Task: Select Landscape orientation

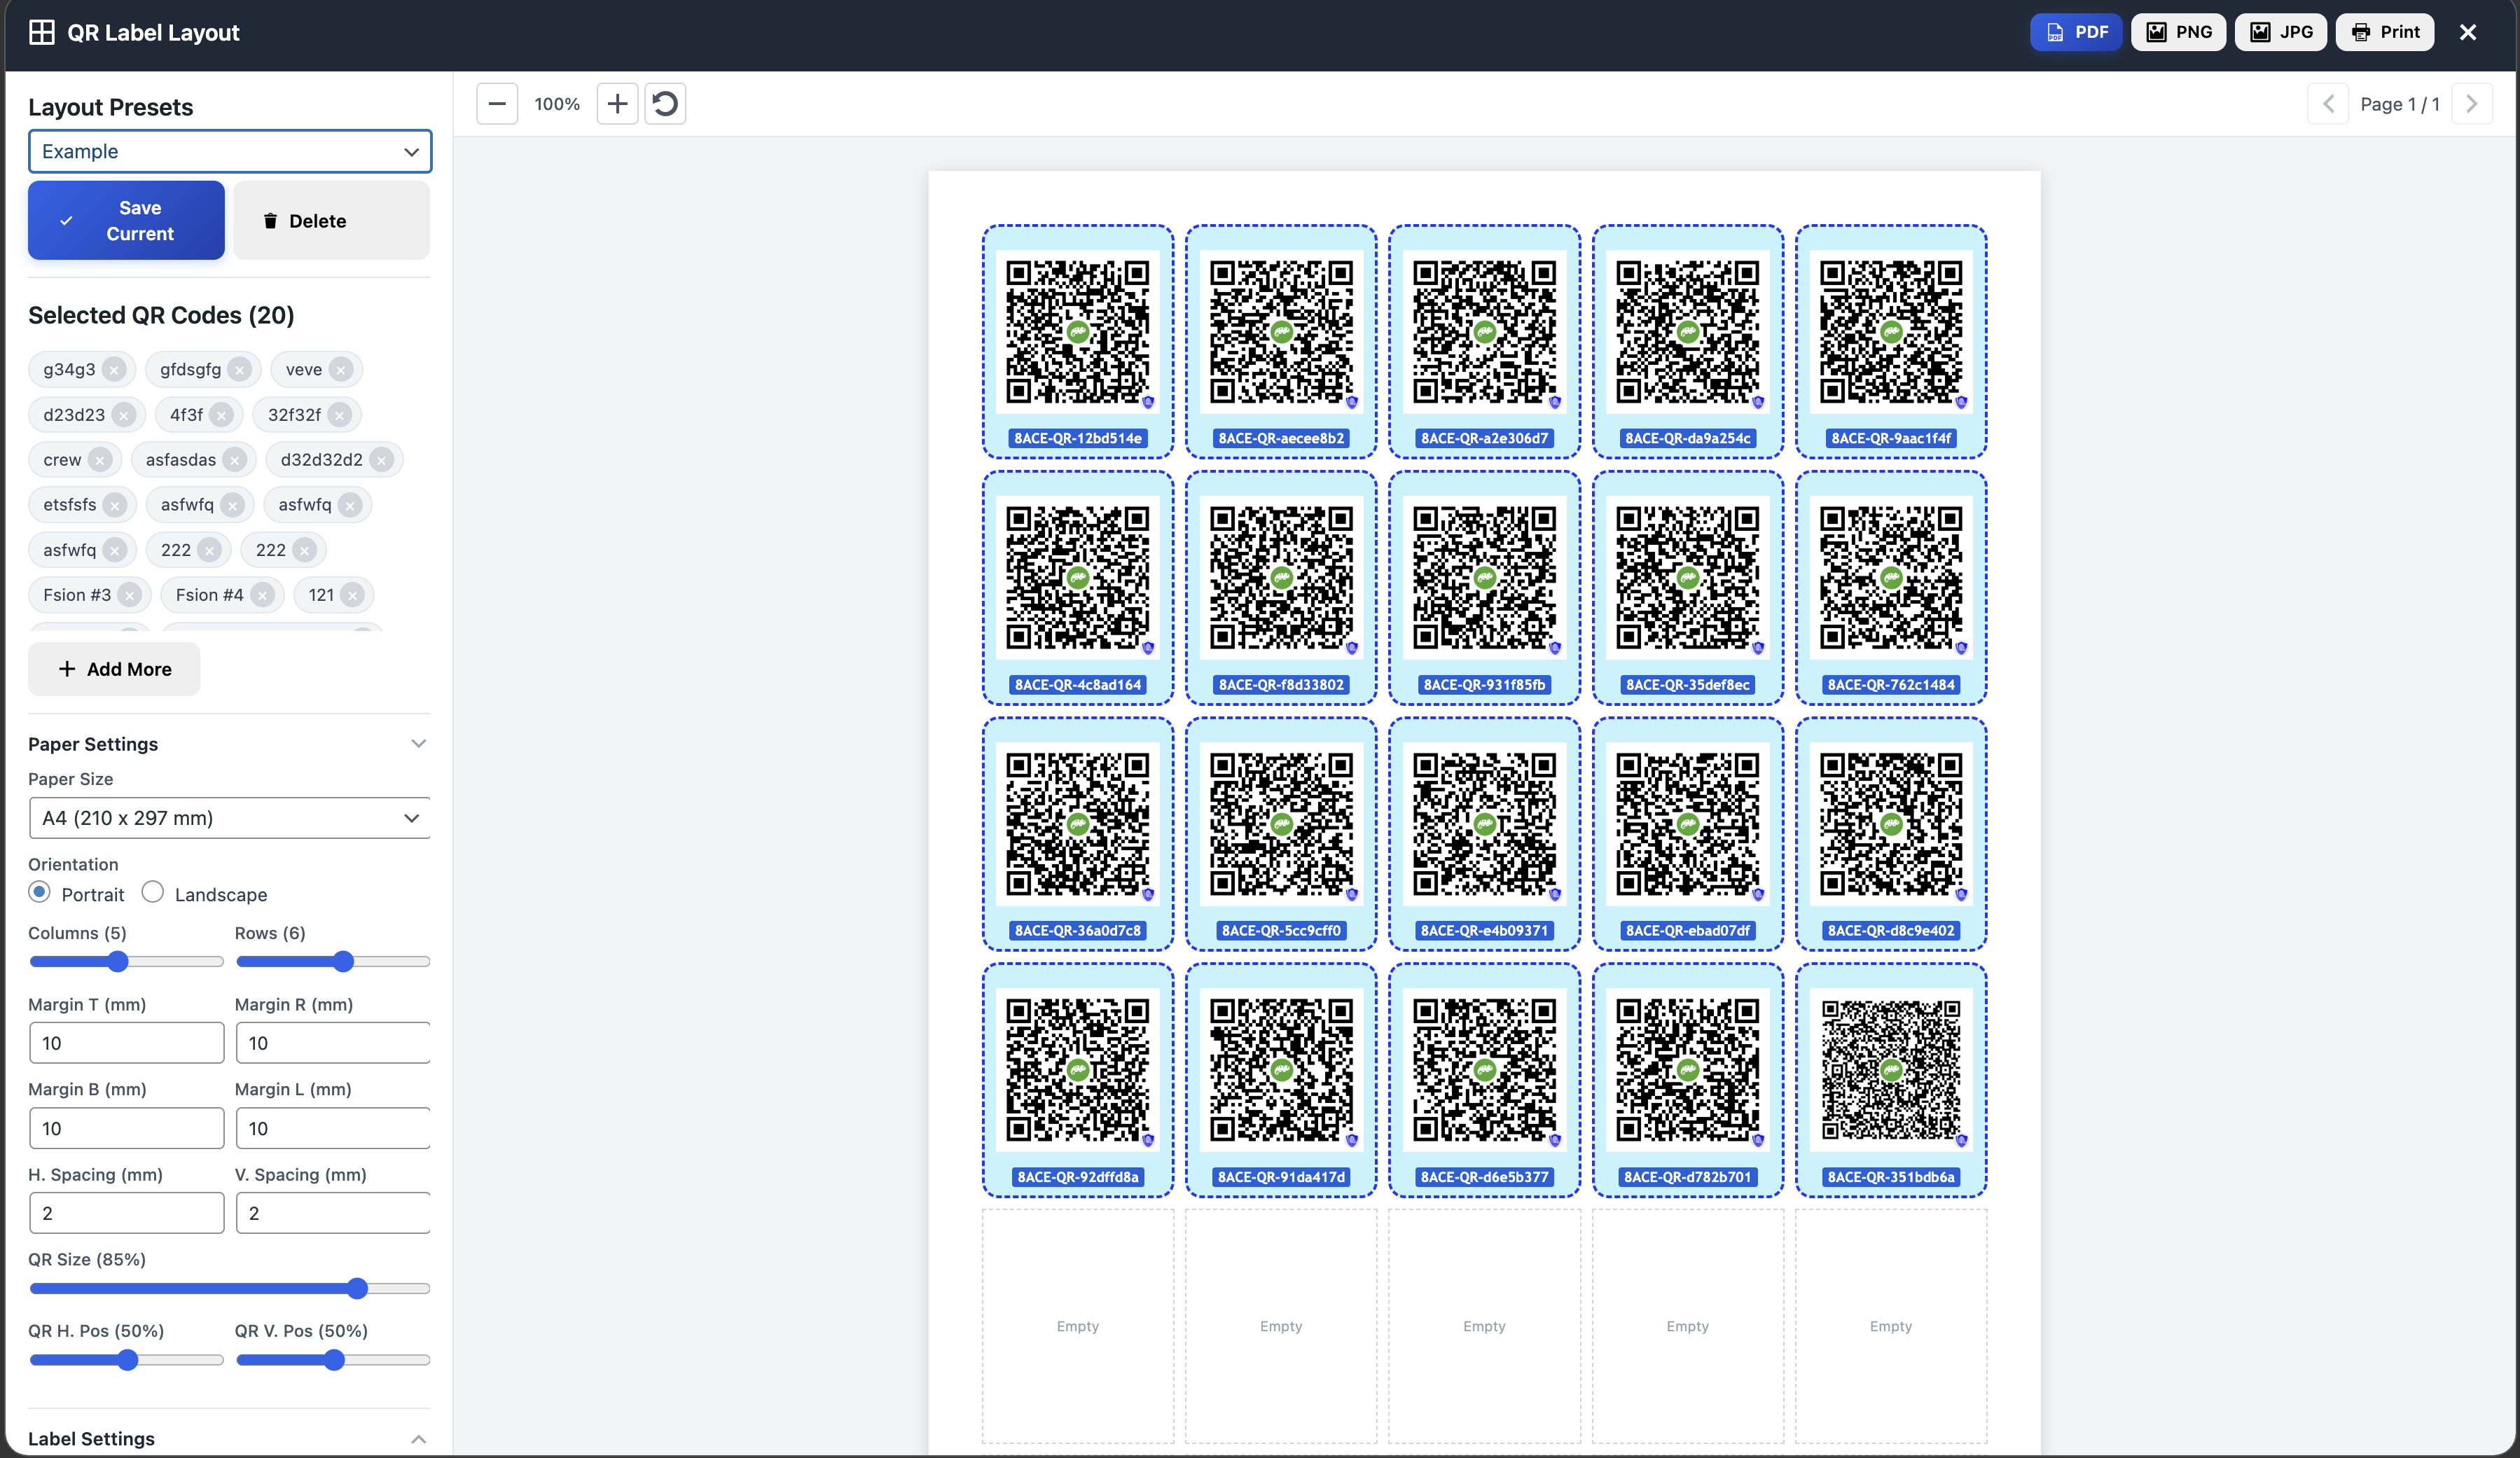Action: [x=152, y=893]
